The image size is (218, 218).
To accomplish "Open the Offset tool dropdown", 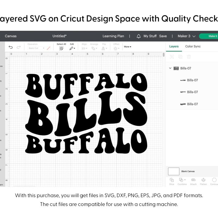I will coord(116,48).
